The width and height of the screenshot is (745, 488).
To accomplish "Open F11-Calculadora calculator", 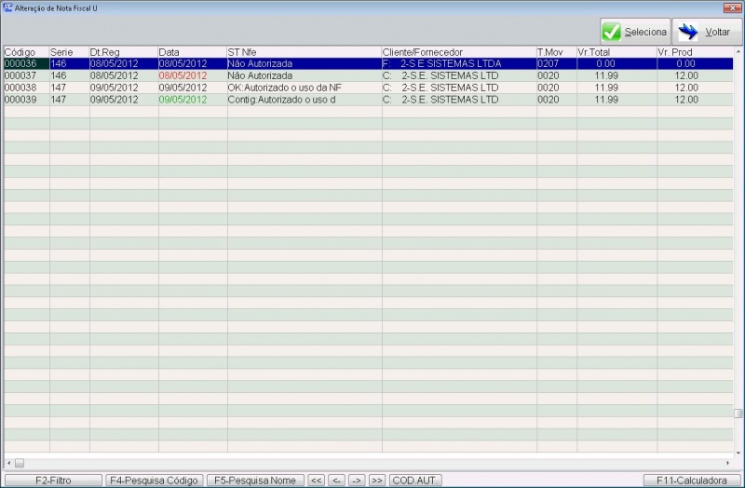I will pos(690,481).
